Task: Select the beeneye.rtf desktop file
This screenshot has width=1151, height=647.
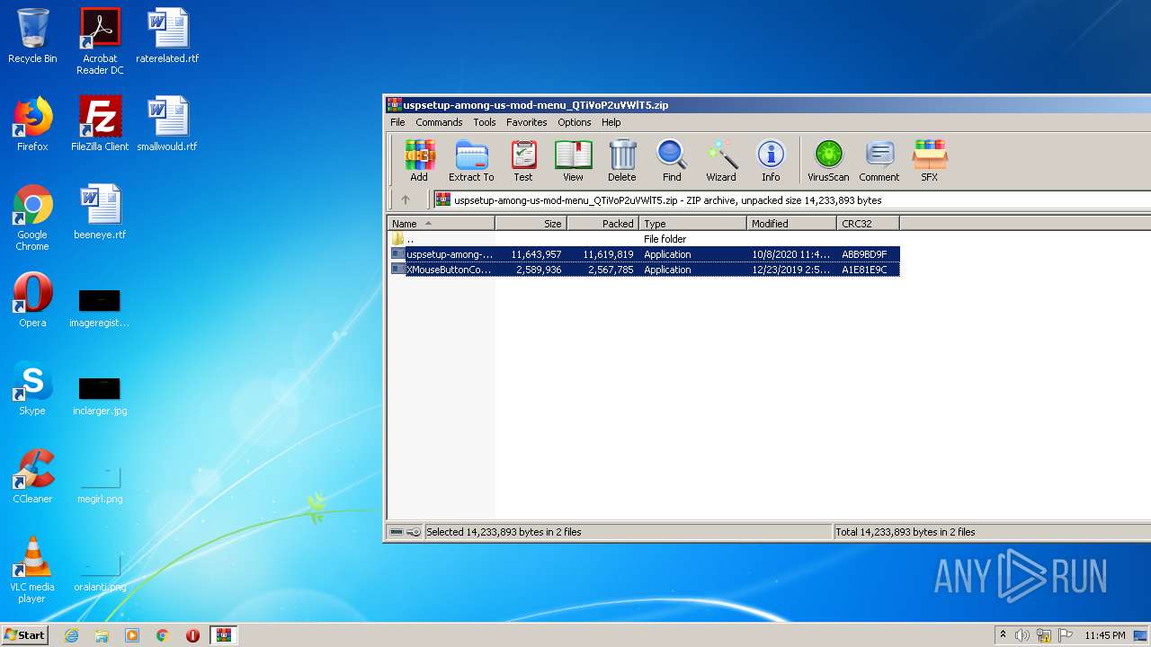Action: point(100,212)
